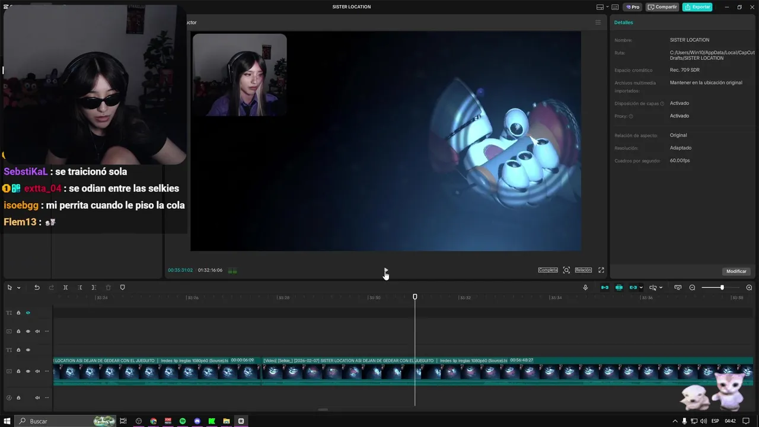Click the Pro button in the title bar
Screen dimensions: 759x427
coord(632,7)
